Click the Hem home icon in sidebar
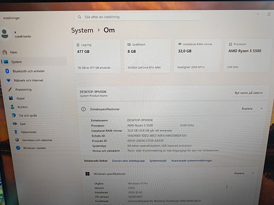The image size is (274, 205). pos(5,52)
